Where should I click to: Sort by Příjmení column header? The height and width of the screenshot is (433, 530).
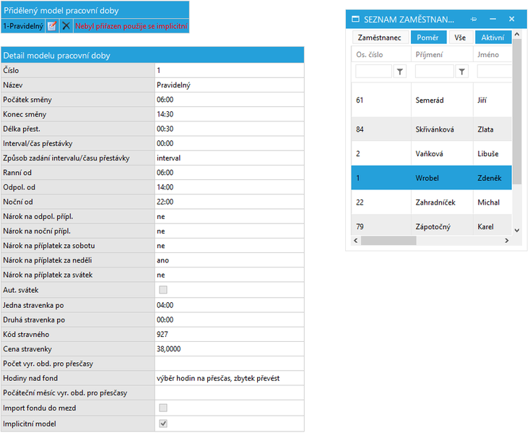(442, 54)
